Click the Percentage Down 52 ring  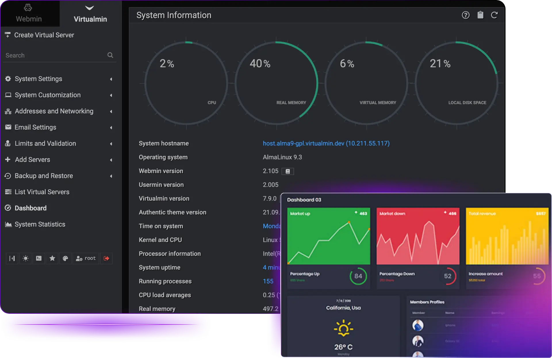[x=448, y=276]
